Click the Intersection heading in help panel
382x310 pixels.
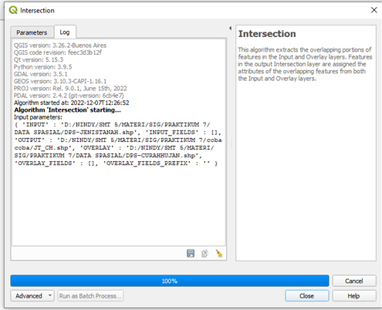tap(267, 34)
